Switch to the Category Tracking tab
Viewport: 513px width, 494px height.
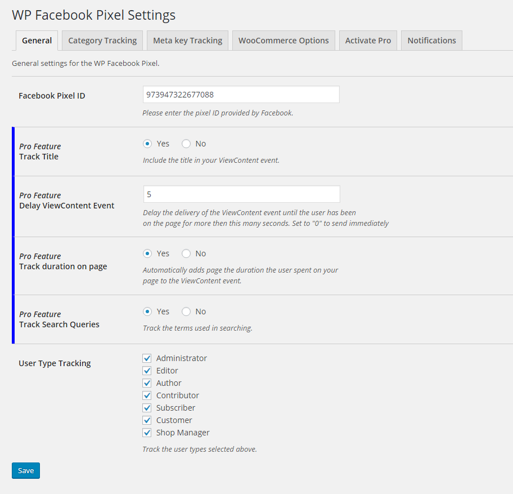[x=102, y=41]
